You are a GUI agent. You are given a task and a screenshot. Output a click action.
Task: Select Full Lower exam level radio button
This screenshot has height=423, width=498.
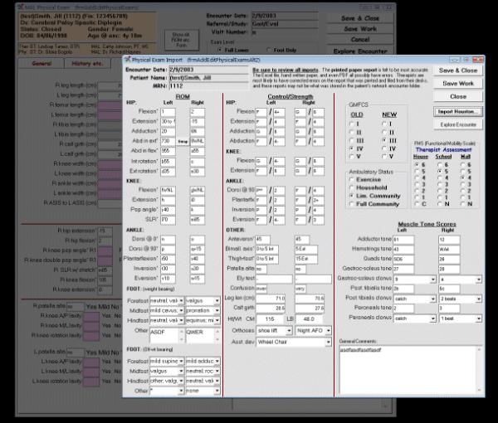(219, 50)
